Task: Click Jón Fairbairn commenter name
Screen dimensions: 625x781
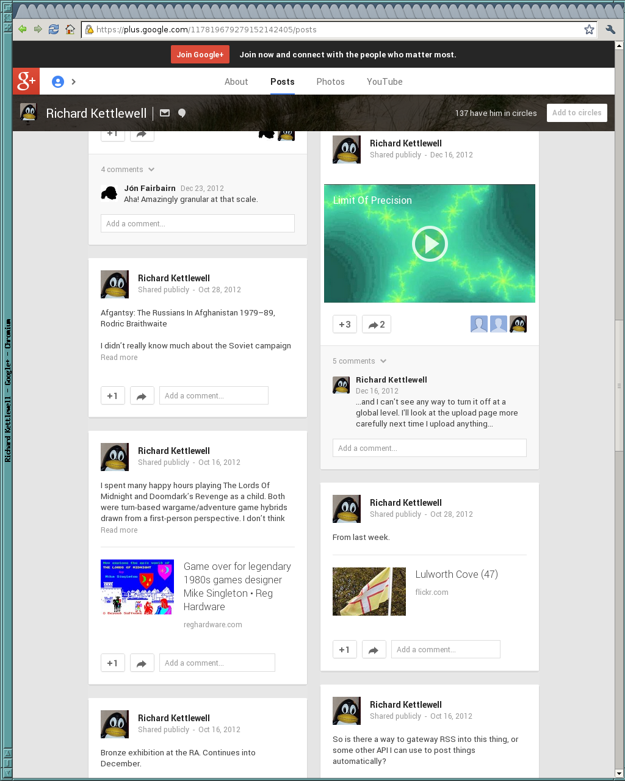Action: coord(150,188)
